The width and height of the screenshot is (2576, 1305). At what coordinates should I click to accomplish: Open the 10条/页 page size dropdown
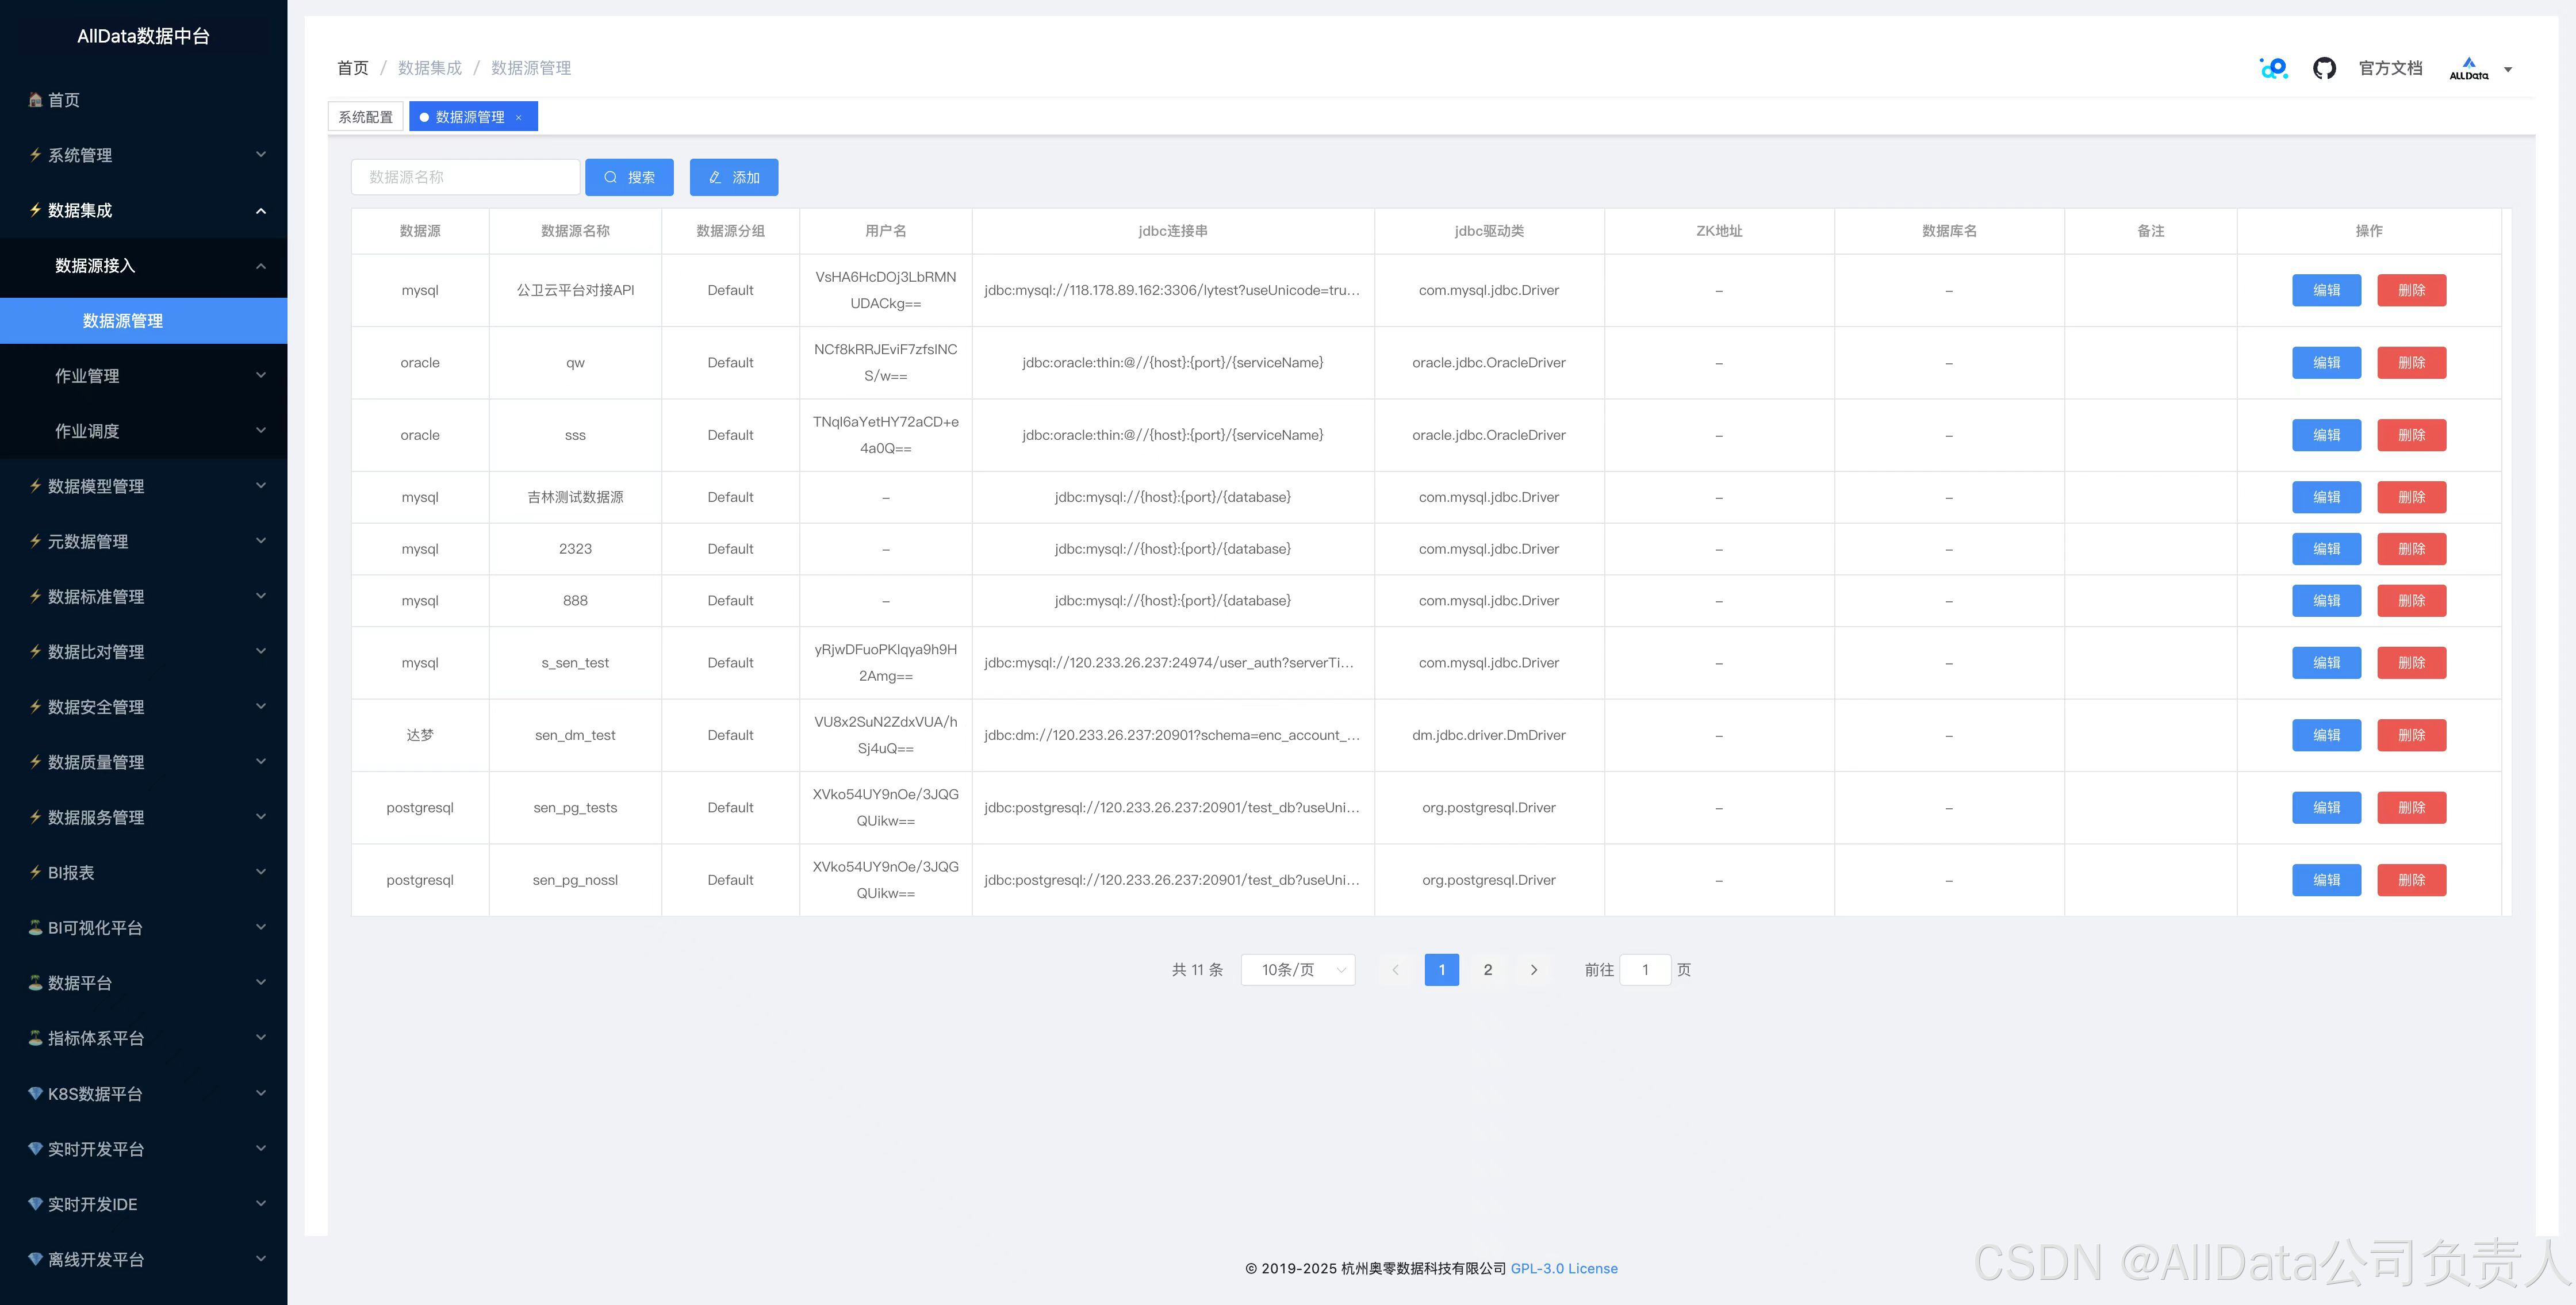click(1297, 969)
